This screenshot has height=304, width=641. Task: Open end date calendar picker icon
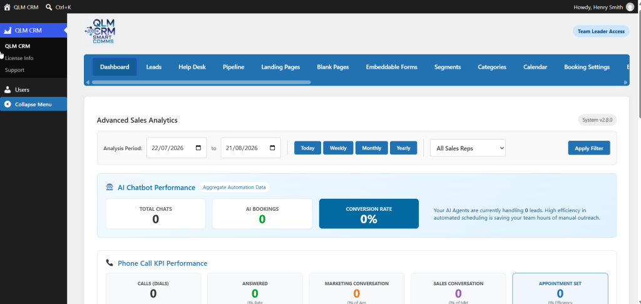pos(273,148)
